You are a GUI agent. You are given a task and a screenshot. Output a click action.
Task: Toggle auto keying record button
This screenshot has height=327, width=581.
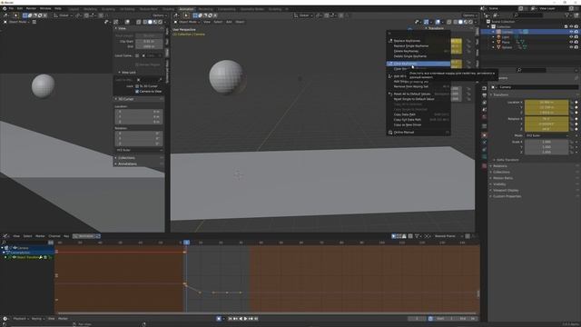pos(219,319)
